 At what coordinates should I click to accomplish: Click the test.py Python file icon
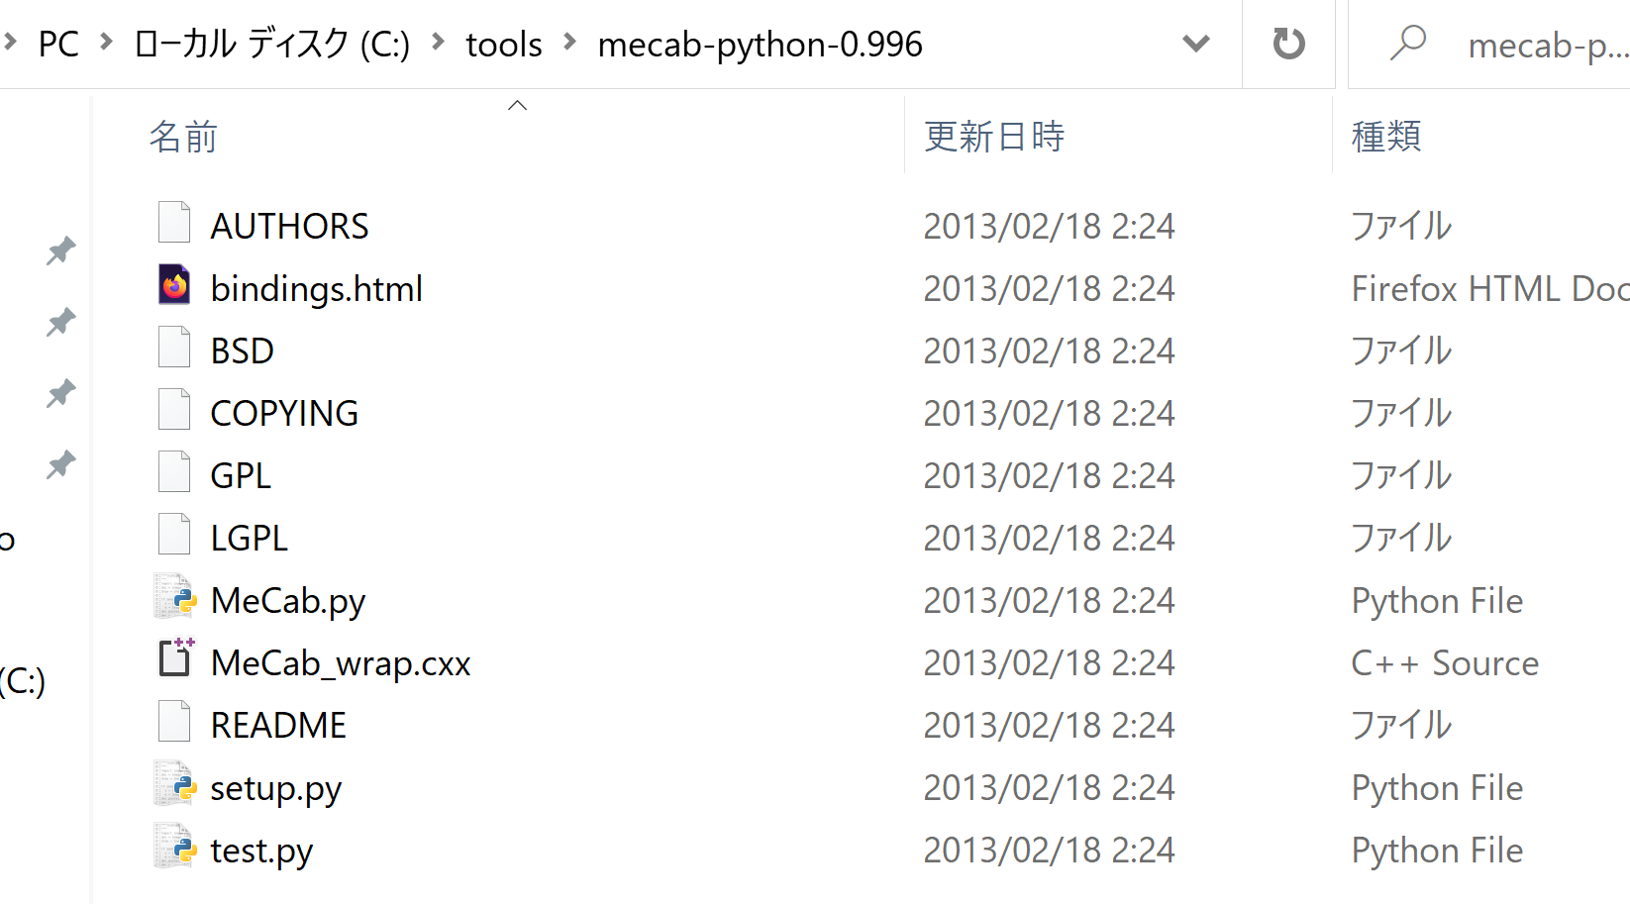(x=175, y=847)
